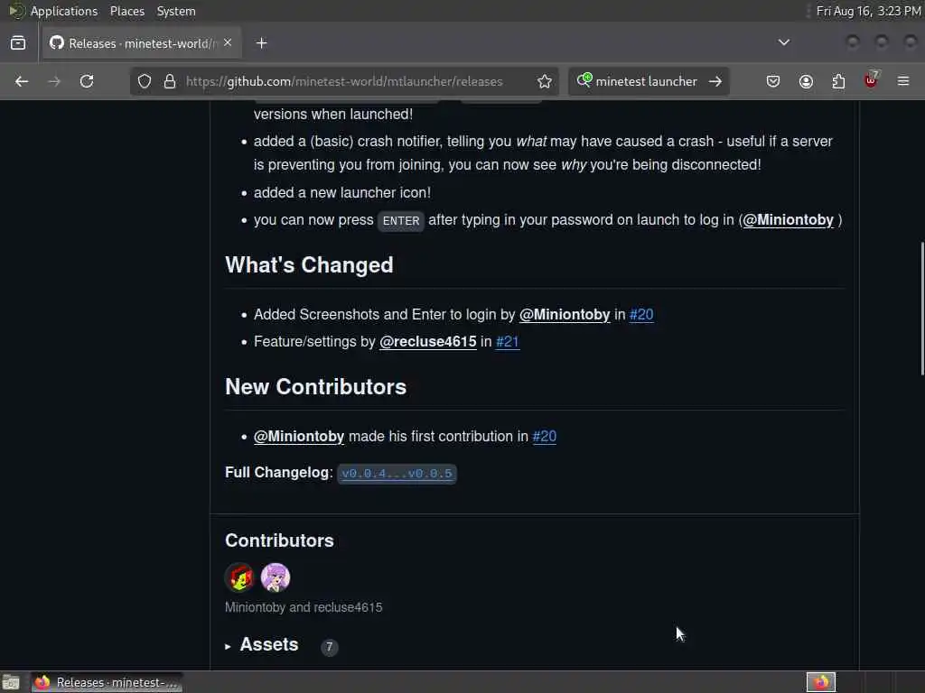Click the Full Changelog label
Image resolution: width=925 pixels, height=693 pixels.
[279, 473]
